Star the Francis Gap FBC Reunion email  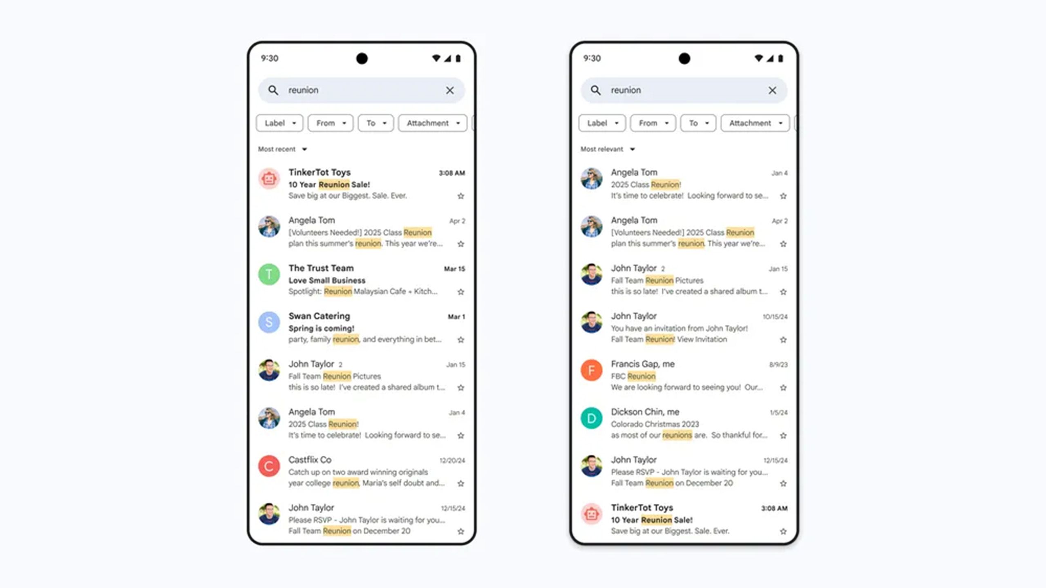click(x=782, y=388)
